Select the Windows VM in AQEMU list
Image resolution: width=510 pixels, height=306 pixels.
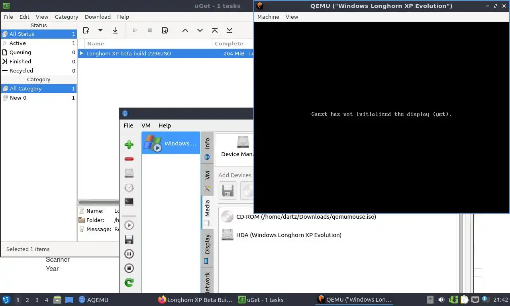pos(171,143)
